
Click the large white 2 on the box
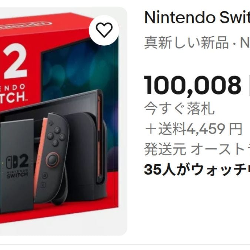pos(16,61)
